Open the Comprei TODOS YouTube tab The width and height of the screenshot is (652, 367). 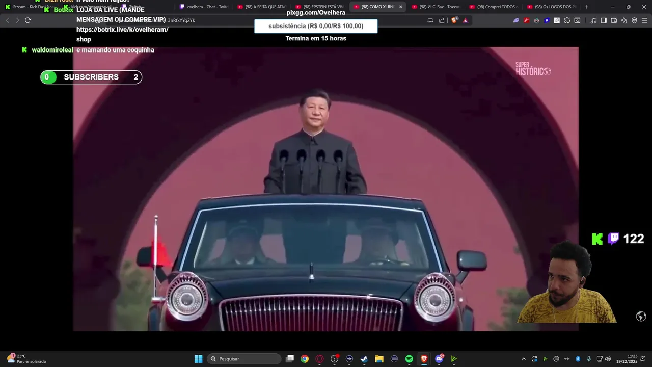click(494, 7)
